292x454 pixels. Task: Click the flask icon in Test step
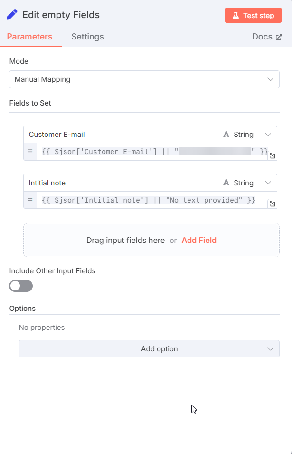pyautogui.click(x=235, y=15)
